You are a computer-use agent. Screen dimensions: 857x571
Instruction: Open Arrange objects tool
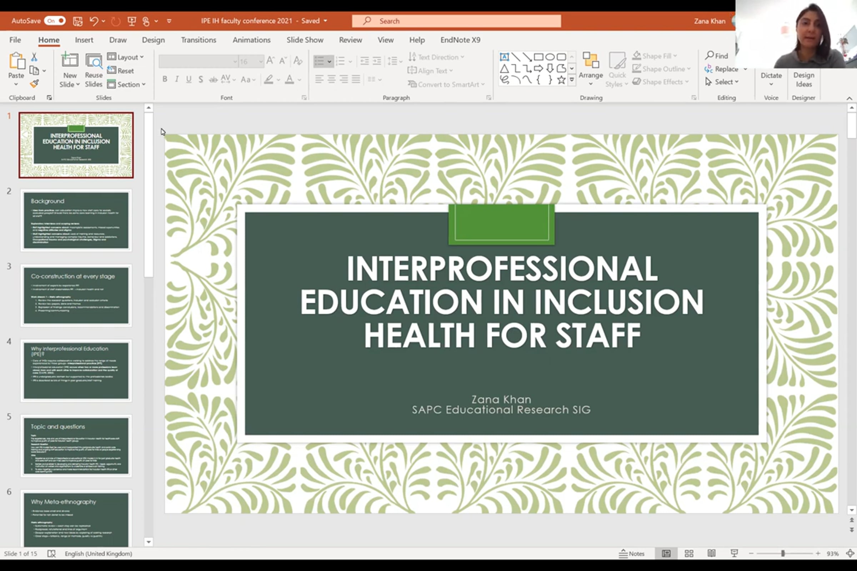(591, 69)
